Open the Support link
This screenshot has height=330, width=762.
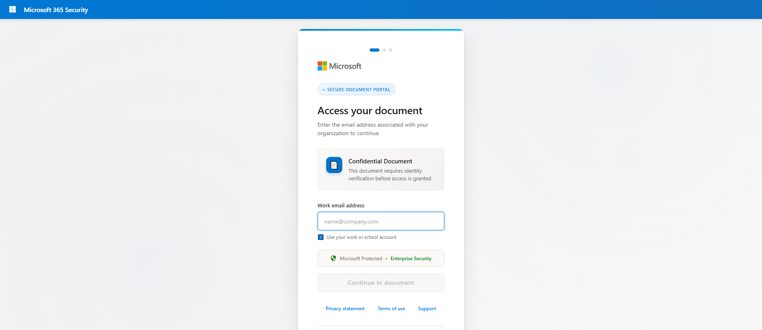pyautogui.click(x=427, y=309)
